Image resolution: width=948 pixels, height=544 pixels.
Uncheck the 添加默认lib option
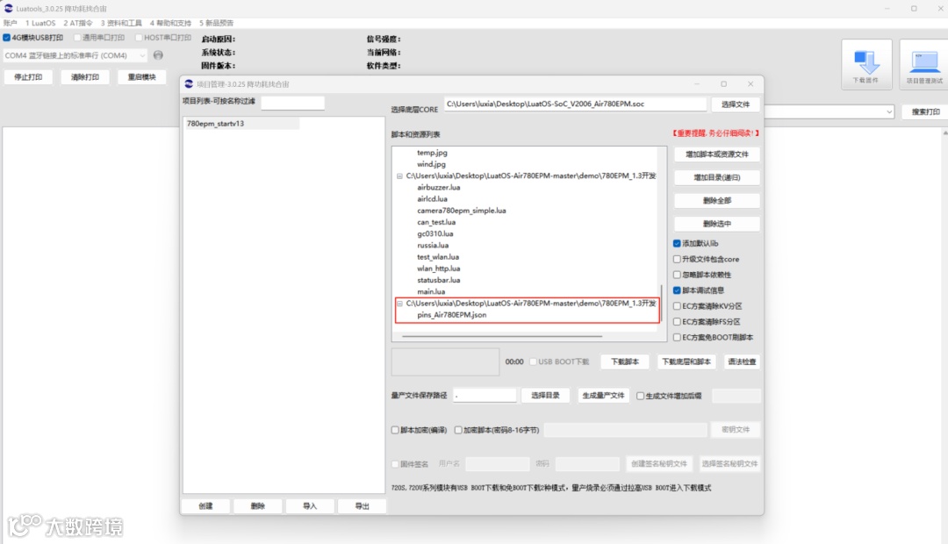[677, 244]
